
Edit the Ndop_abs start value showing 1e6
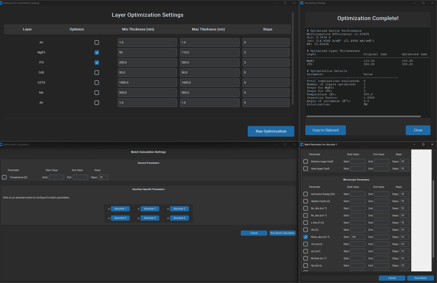pyautogui.click(x=357, y=237)
